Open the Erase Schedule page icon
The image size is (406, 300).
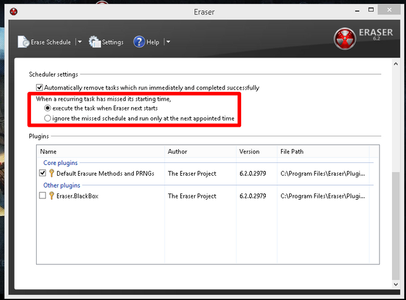(23, 42)
